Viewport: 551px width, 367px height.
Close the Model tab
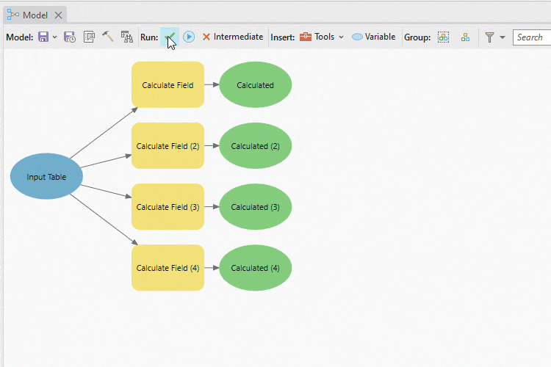pyautogui.click(x=58, y=15)
